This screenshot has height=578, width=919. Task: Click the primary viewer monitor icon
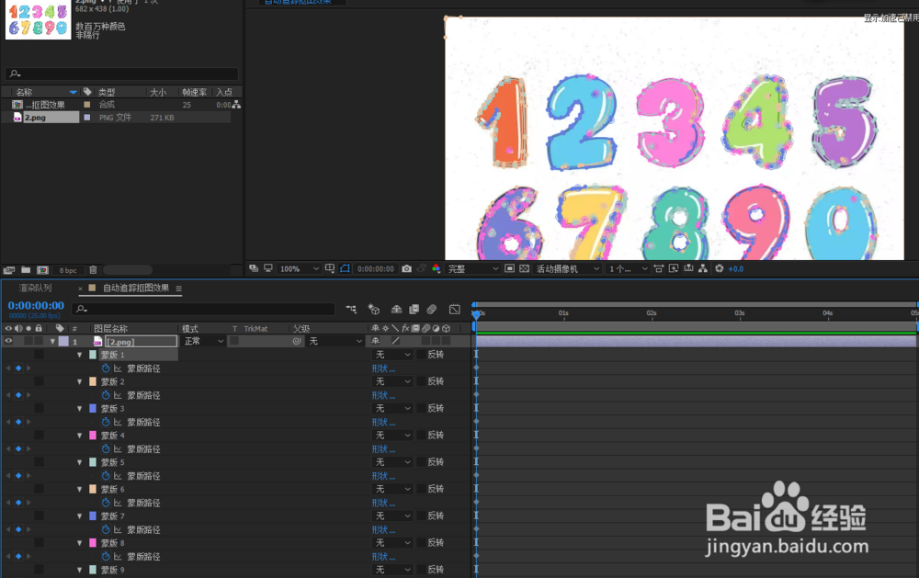[x=268, y=268]
